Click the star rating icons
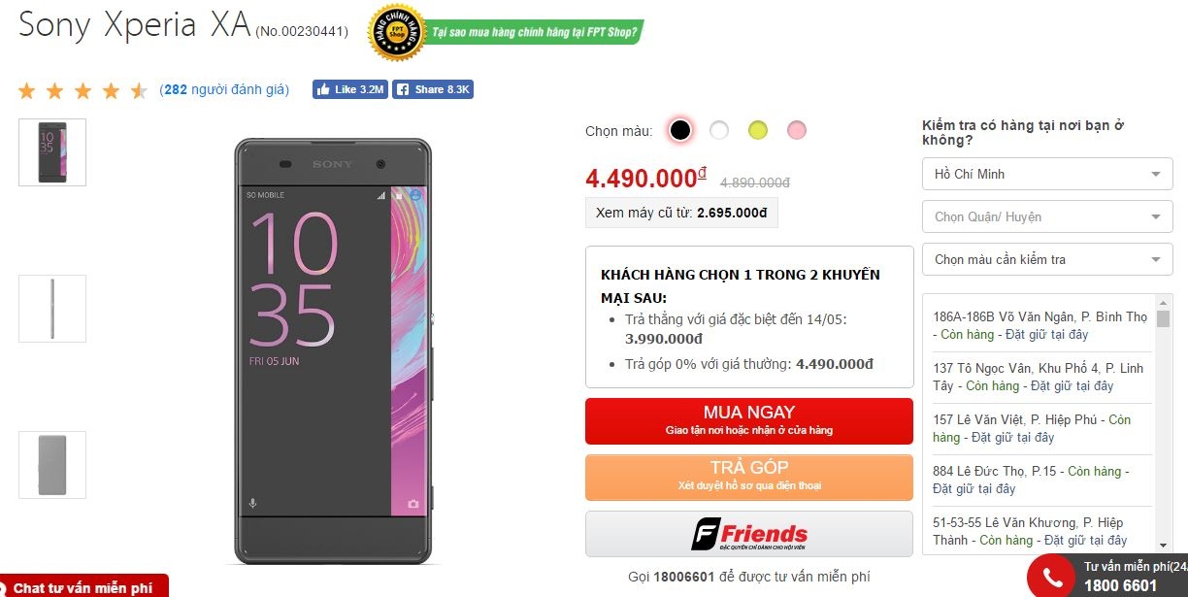This screenshot has height=597, width=1188. click(x=82, y=90)
